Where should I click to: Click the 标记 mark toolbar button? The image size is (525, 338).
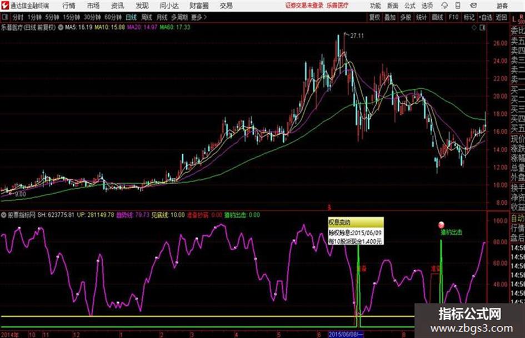click(469, 17)
